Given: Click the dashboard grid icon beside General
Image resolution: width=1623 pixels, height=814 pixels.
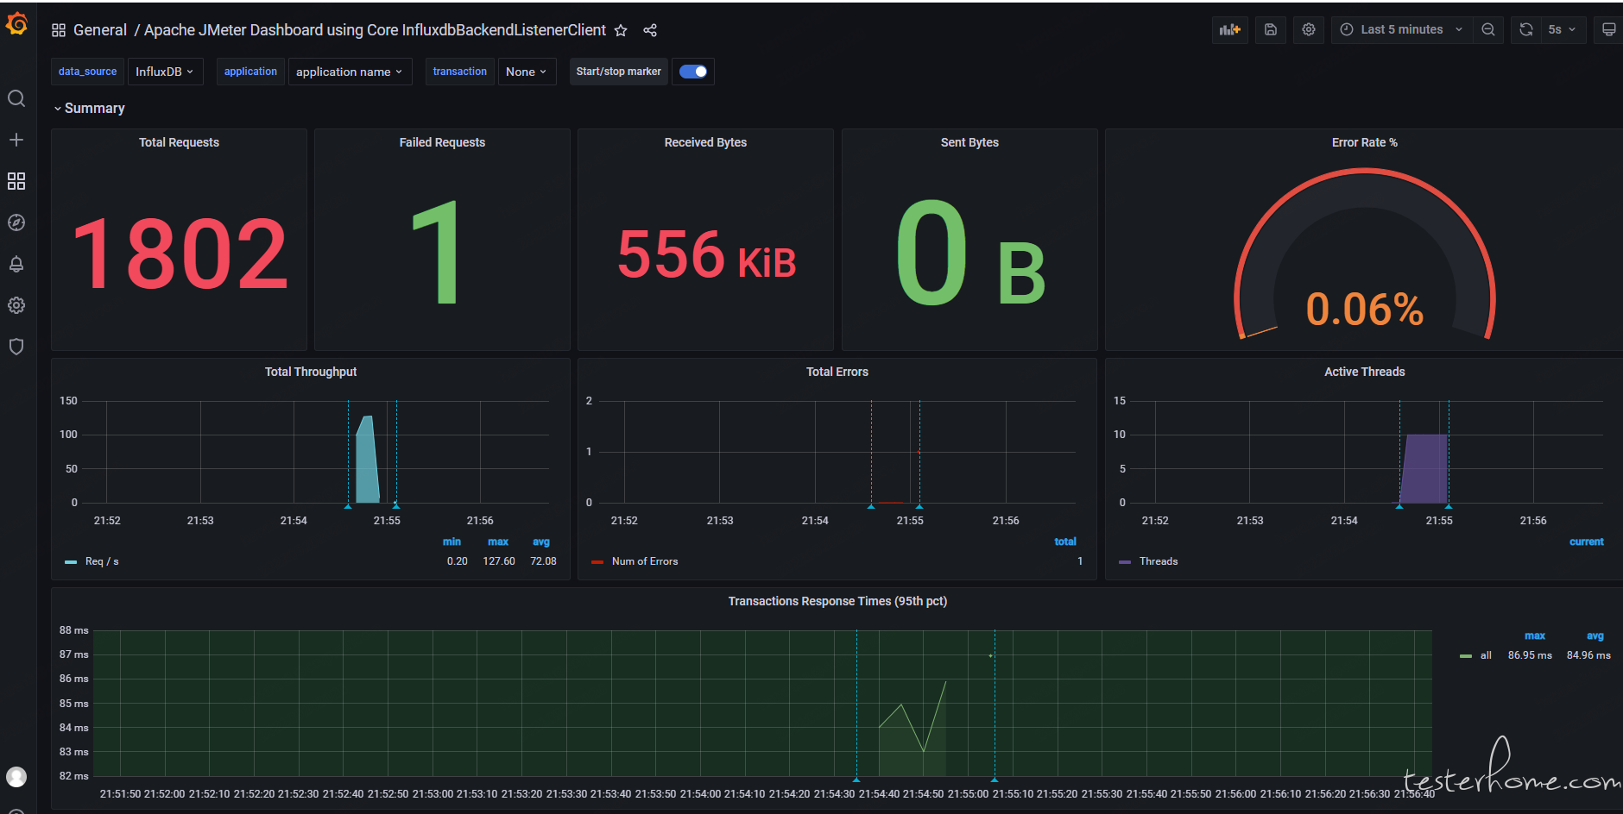Looking at the screenshot, I should tap(59, 30).
